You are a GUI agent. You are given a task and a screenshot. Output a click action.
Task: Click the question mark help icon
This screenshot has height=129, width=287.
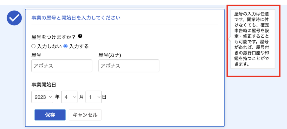(x=80, y=36)
